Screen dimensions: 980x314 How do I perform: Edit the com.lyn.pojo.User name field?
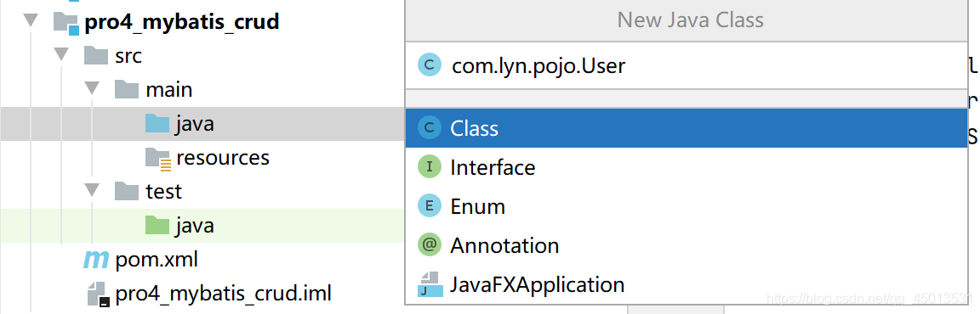[x=687, y=65]
